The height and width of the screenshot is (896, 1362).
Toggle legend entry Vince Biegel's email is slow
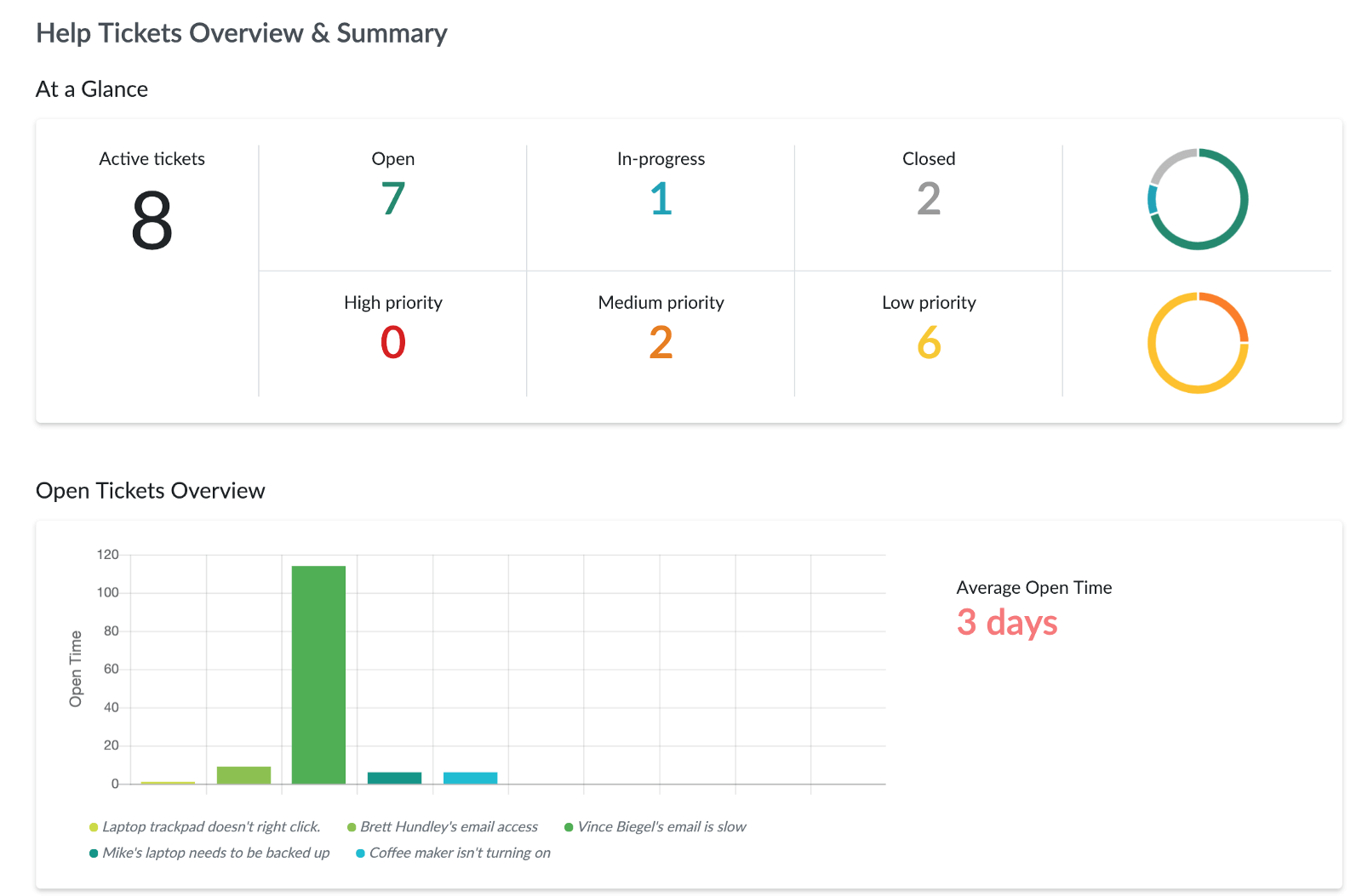[655, 827]
